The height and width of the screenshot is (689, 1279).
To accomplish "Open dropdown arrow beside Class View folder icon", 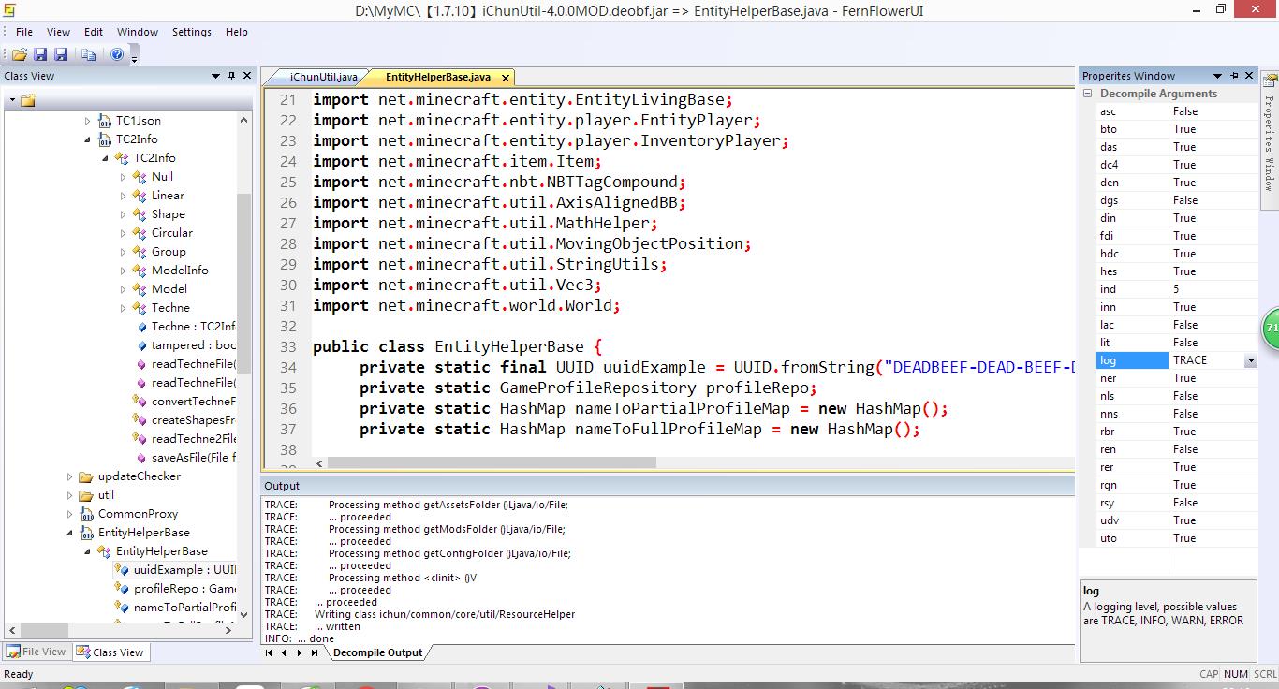I will [12, 100].
